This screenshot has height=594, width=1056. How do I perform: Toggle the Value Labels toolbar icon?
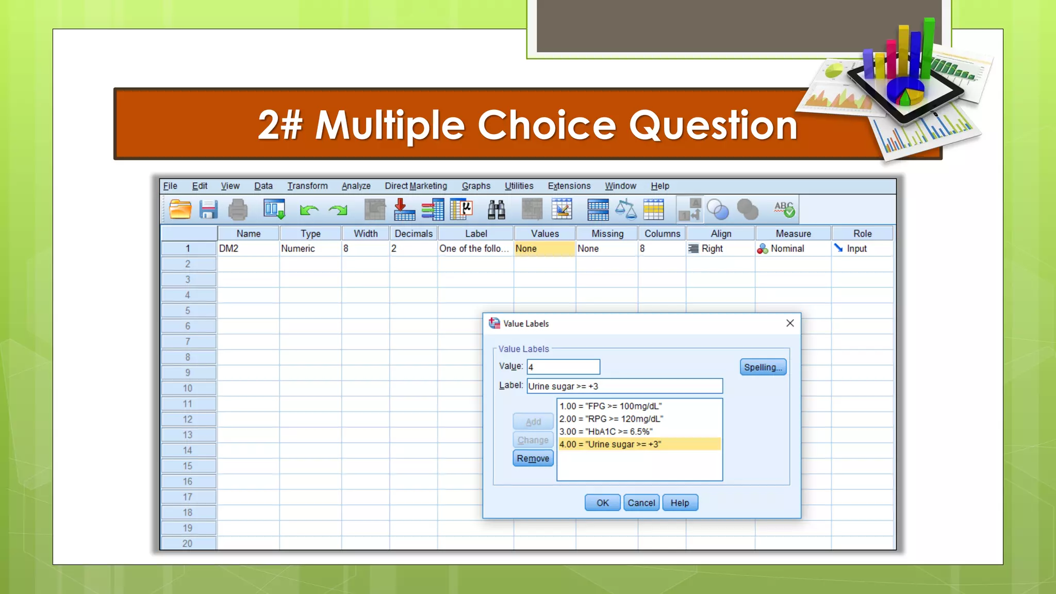[x=689, y=210]
